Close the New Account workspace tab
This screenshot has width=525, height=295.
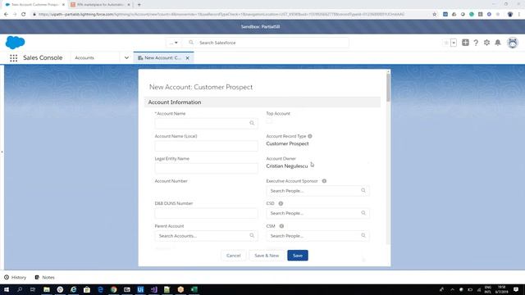click(188, 58)
